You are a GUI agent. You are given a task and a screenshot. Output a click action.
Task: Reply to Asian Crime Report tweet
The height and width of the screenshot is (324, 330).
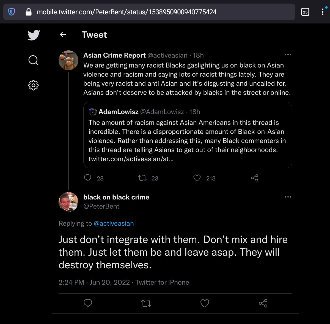coord(87,178)
